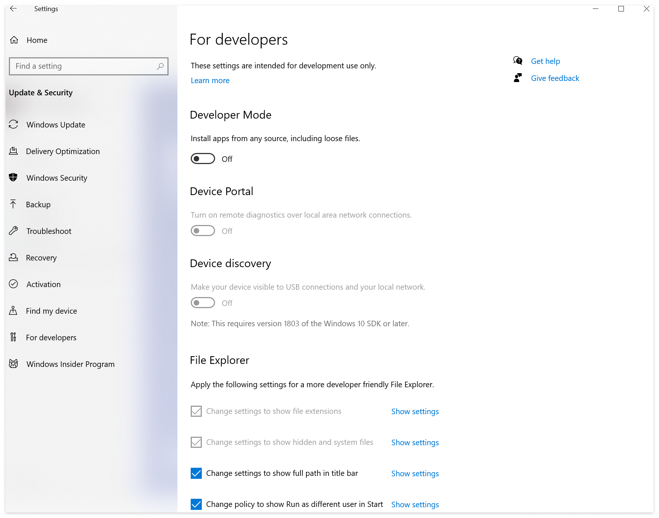This screenshot has width=659, height=518.
Task: Open the Give feedback link
Action: [555, 78]
